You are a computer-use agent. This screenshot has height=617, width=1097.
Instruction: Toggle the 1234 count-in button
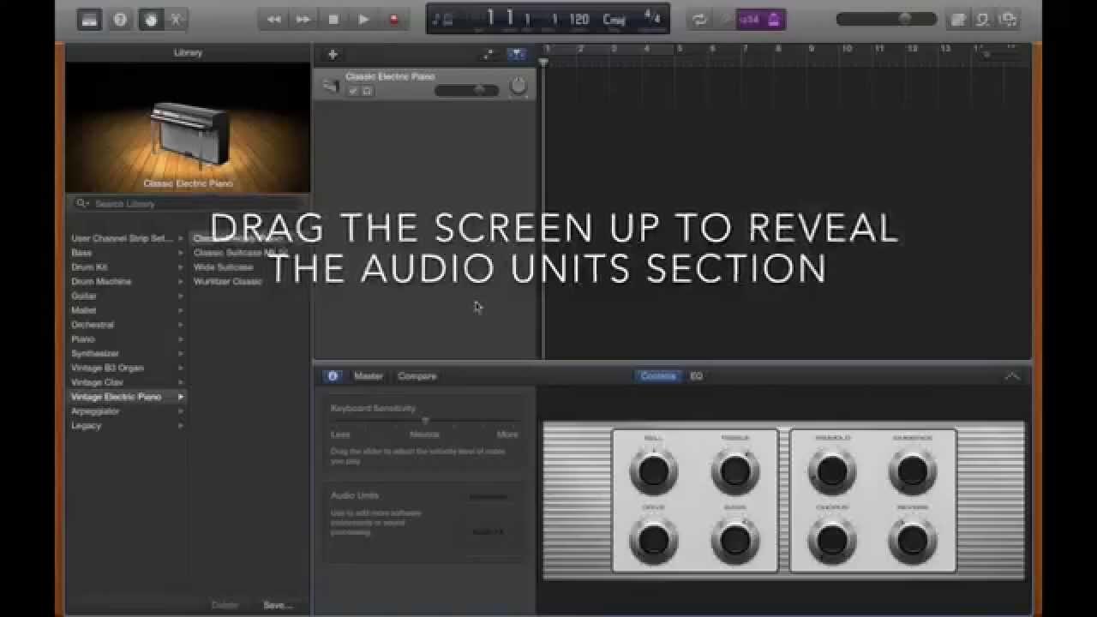(750, 20)
